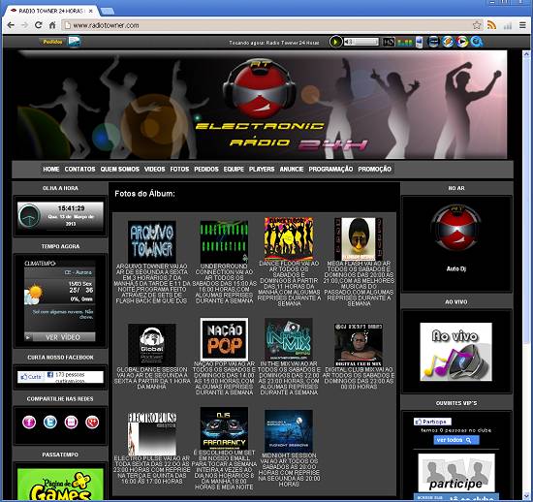Open the PROGRAMAÇÃO menu item
This screenshot has width=533, height=502.
[330, 169]
